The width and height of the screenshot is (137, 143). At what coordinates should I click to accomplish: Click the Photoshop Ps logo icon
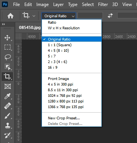click(5, 5)
